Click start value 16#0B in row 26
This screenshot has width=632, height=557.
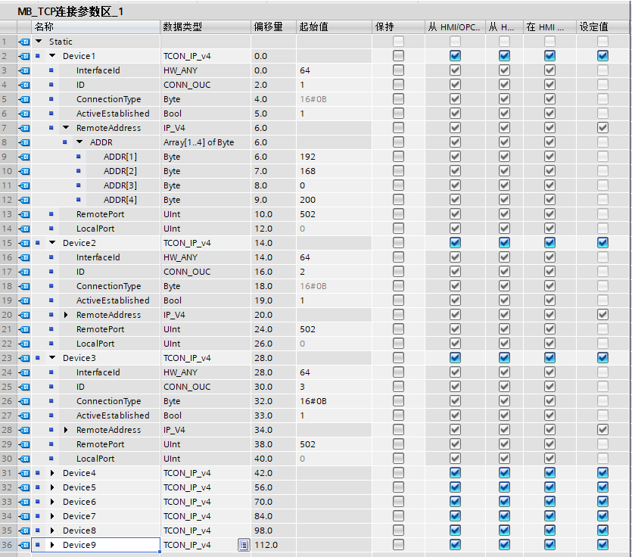pyautogui.click(x=313, y=401)
